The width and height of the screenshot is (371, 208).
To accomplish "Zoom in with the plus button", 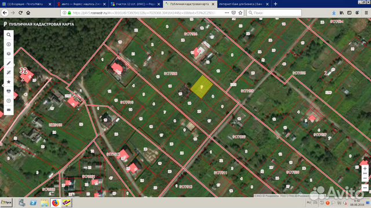I will 365,168.
